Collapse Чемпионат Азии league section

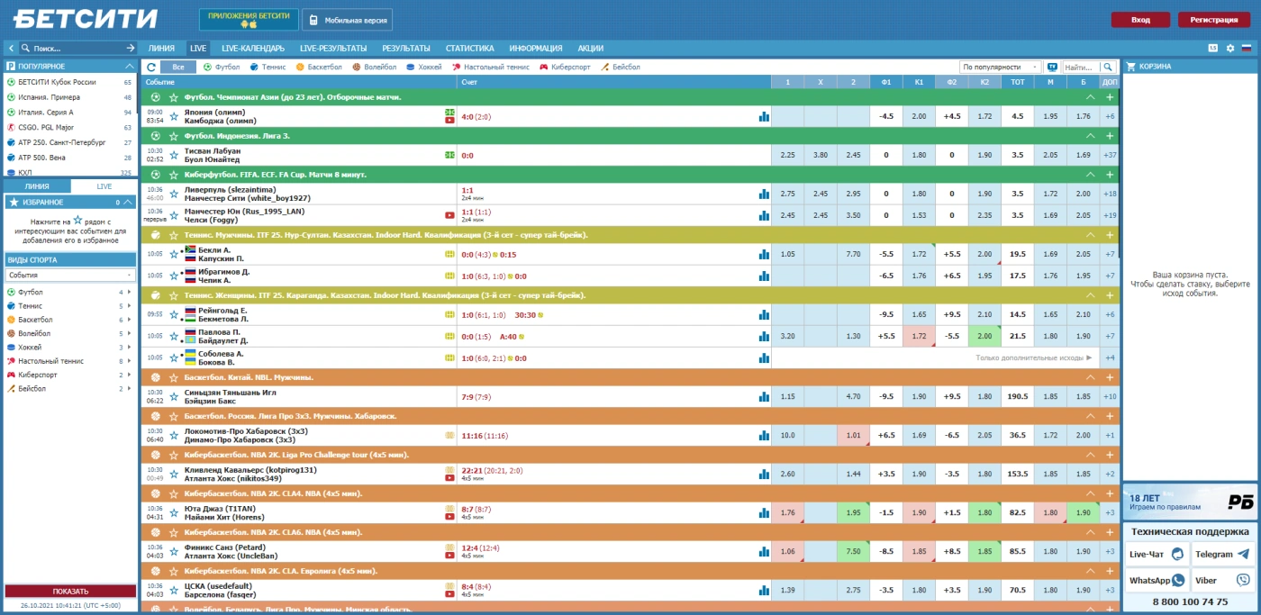[x=1090, y=96]
